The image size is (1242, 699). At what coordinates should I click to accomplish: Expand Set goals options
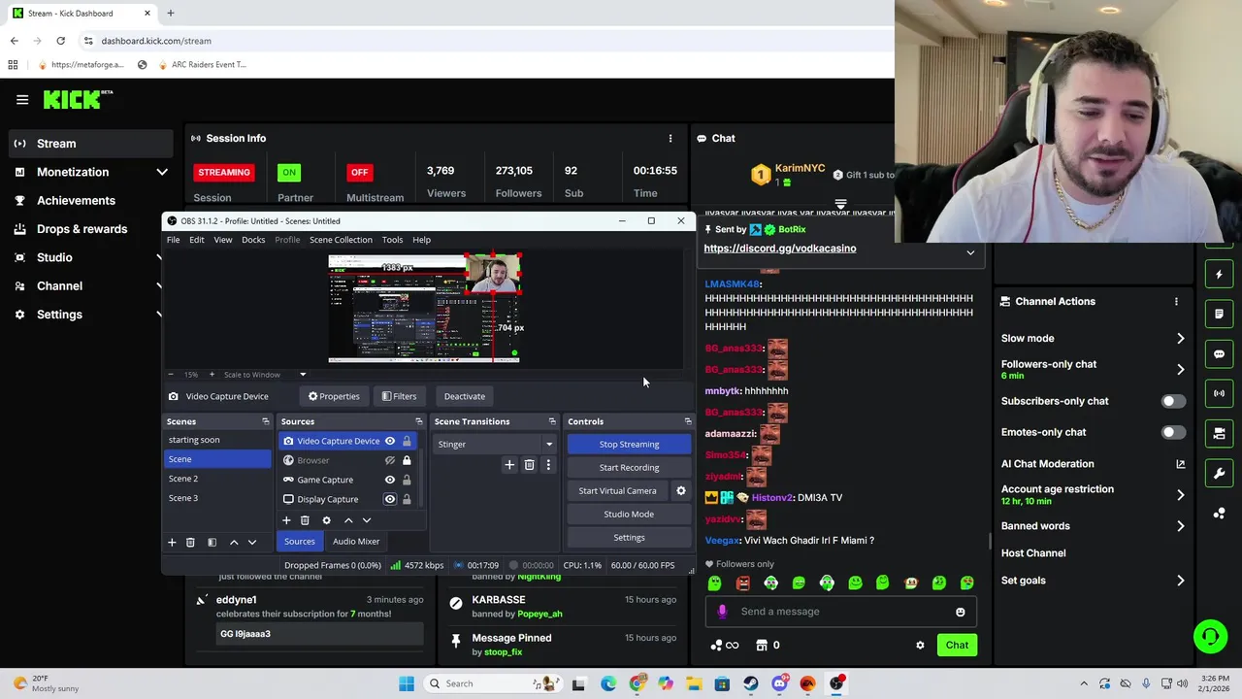[1180, 581]
